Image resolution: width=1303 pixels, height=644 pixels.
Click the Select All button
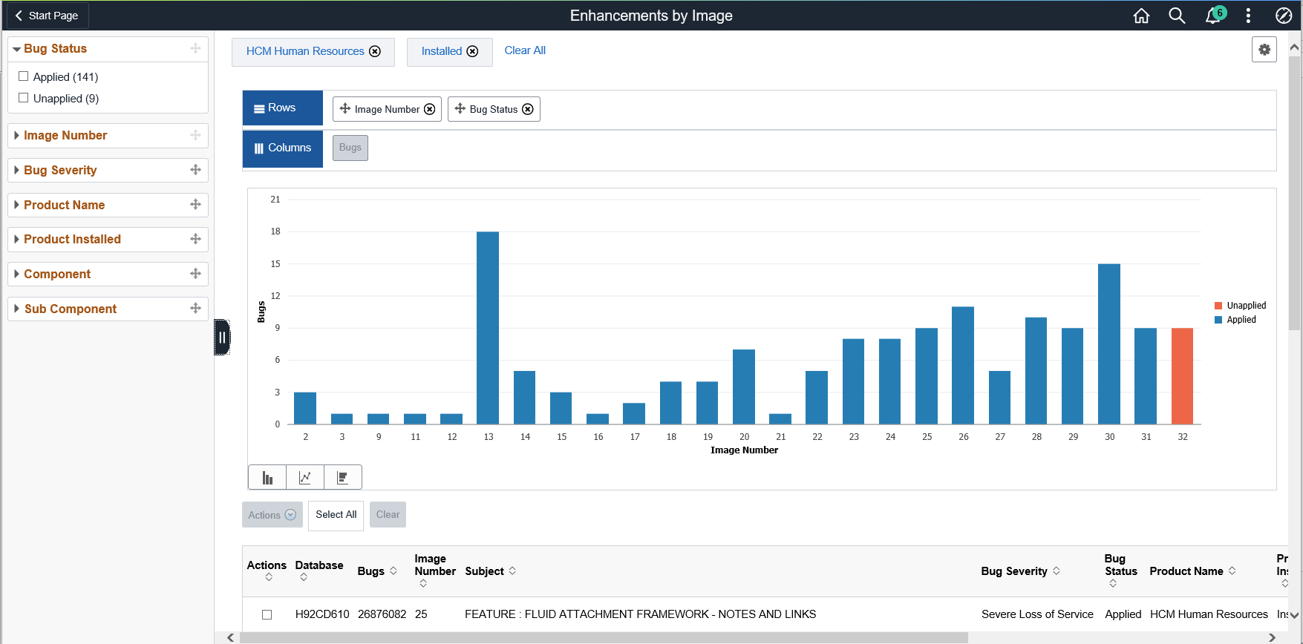(336, 515)
